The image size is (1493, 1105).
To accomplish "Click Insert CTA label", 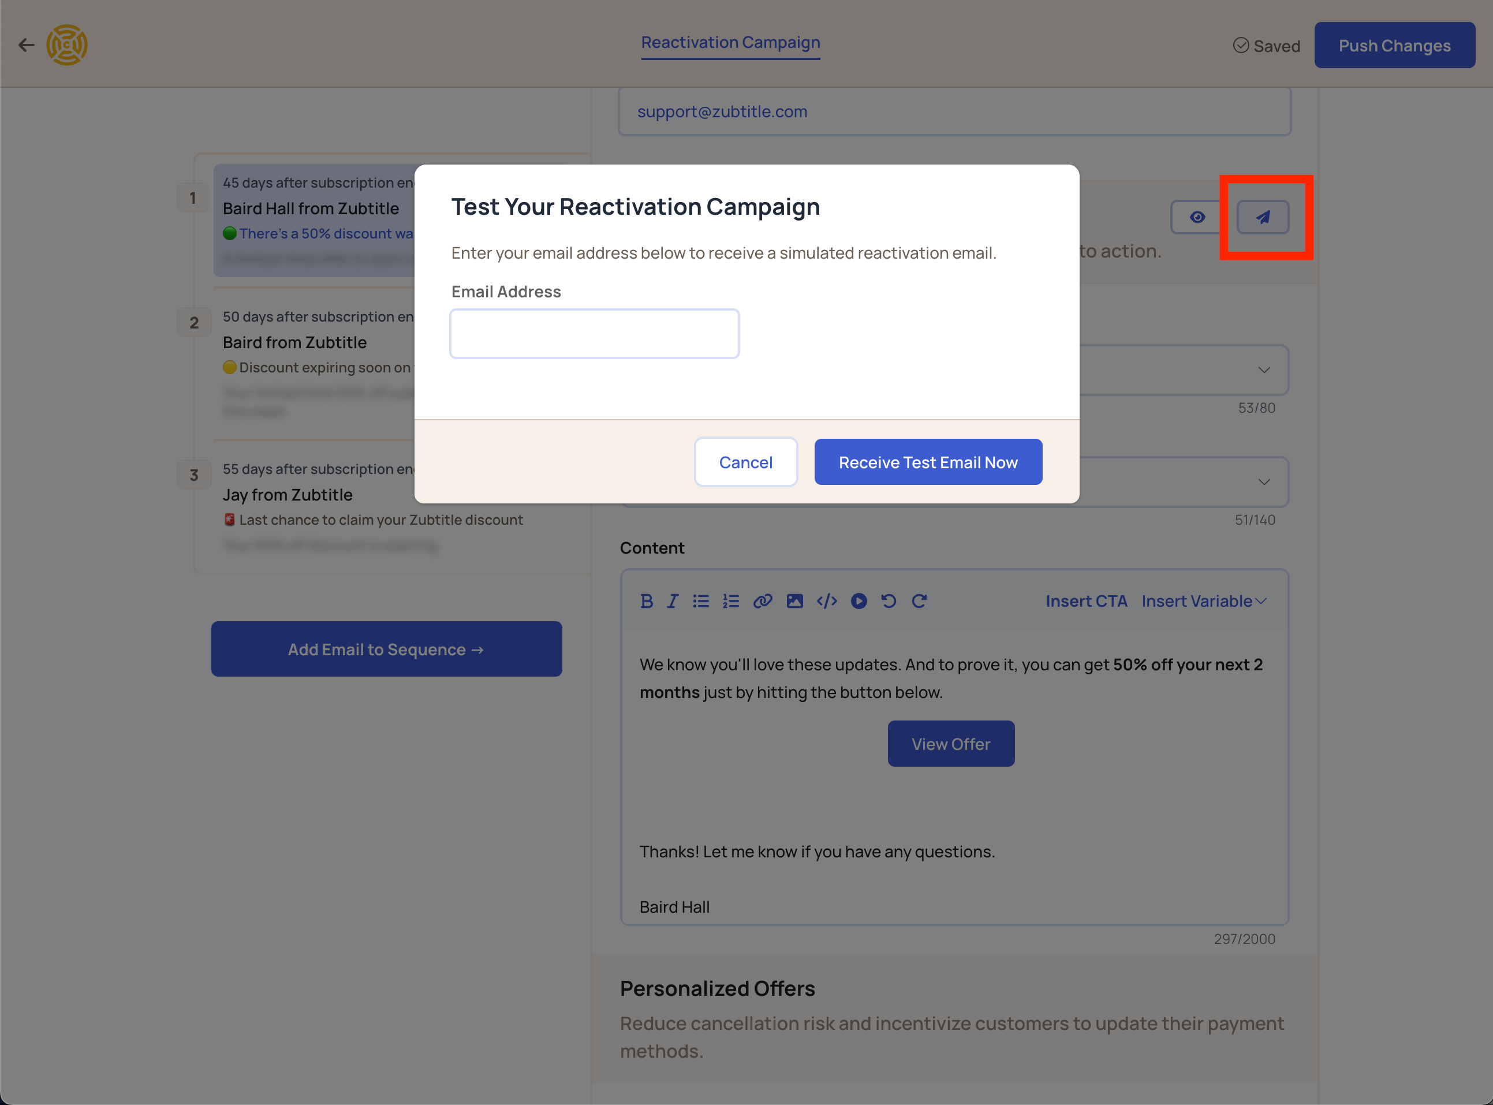I will coord(1087,600).
